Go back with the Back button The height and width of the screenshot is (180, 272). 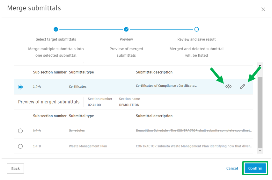(15, 169)
